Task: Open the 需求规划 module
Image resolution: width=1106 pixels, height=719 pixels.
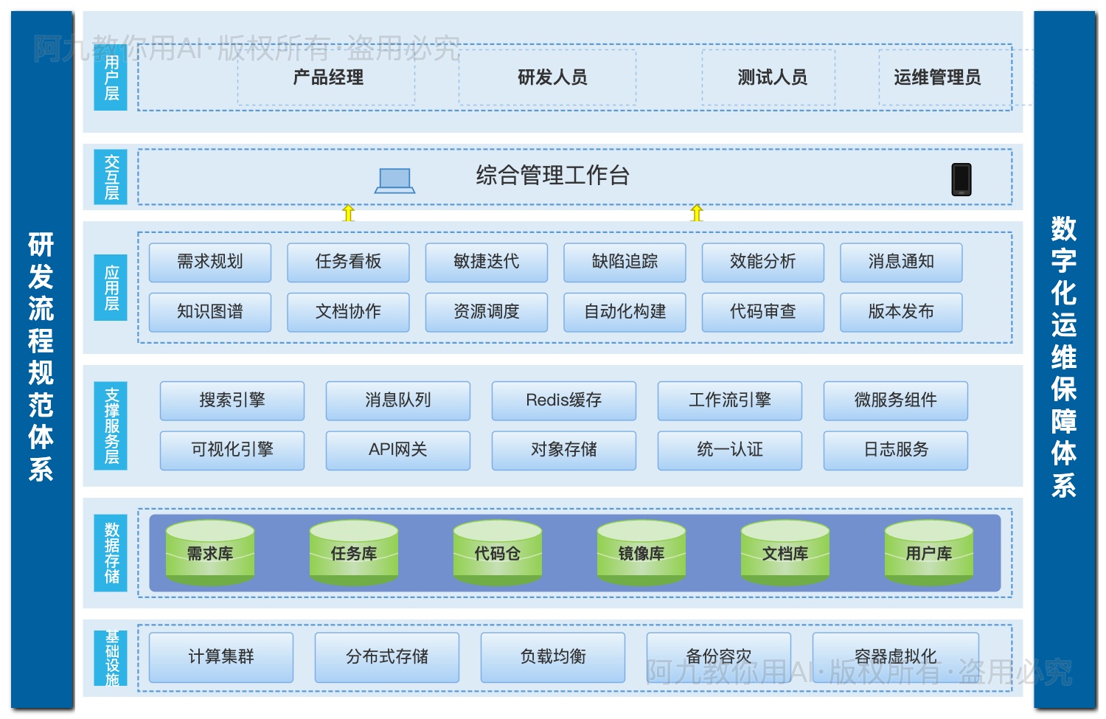Action: point(210,262)
